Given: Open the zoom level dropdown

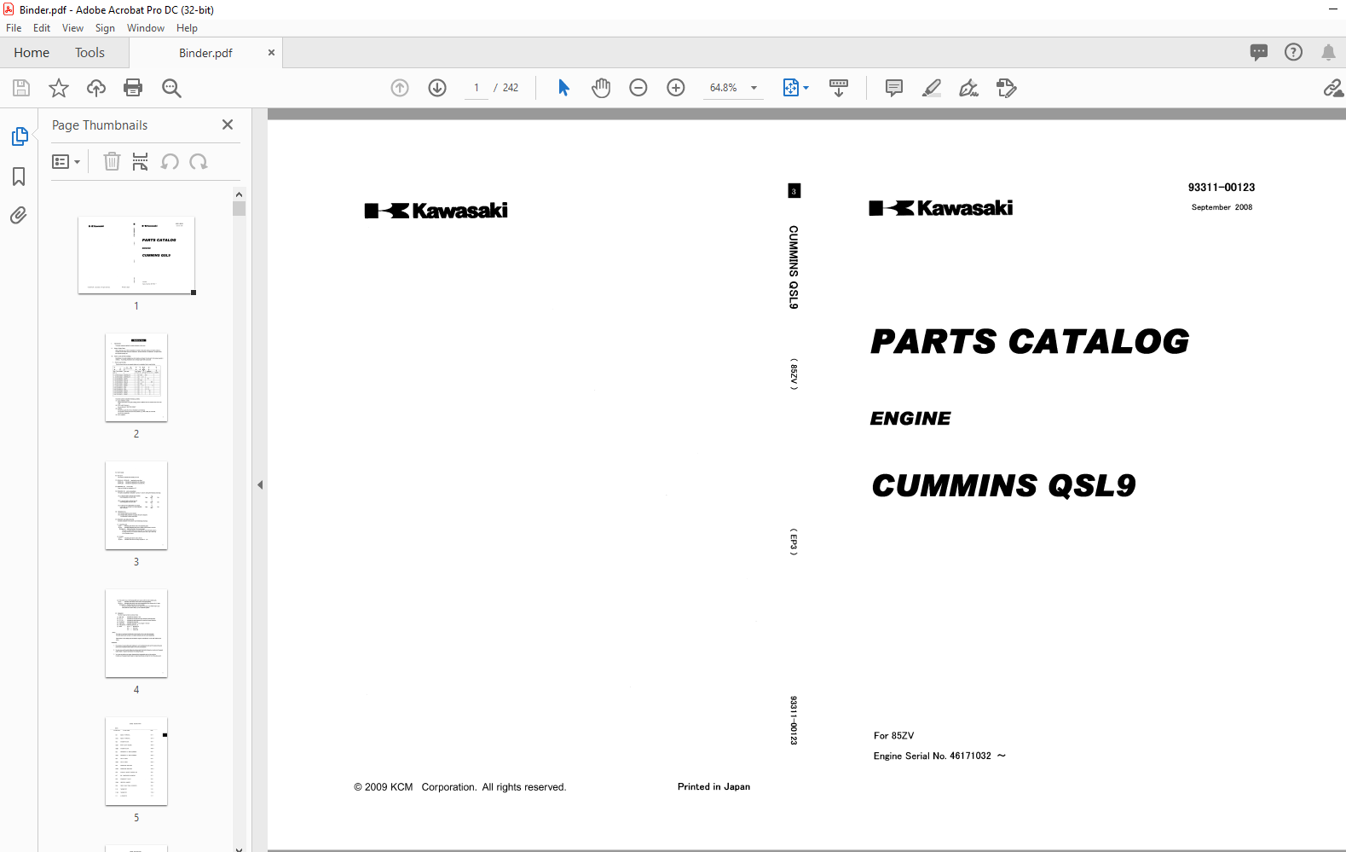Looking at the screenshot, I should click(754, 88).
